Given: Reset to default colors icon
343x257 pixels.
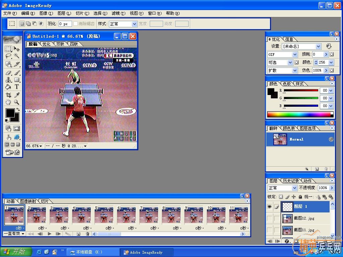Looking at the screenshot, I should [x=7, y=120].
